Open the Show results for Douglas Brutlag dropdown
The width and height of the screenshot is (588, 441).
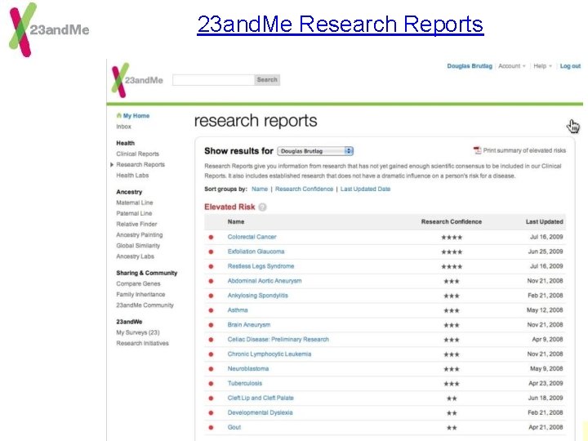coord(315,151)
